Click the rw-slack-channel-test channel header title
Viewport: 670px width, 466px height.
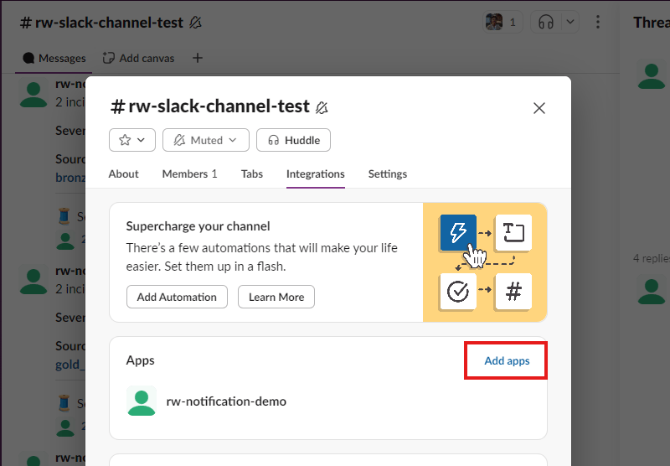(x=101, y=23)
